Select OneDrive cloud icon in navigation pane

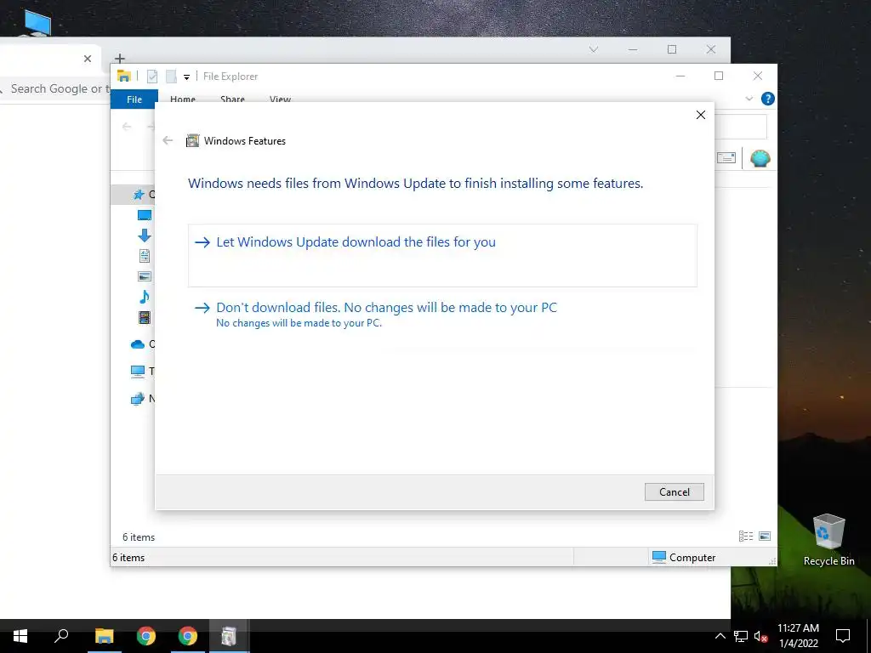coord(138,344)
